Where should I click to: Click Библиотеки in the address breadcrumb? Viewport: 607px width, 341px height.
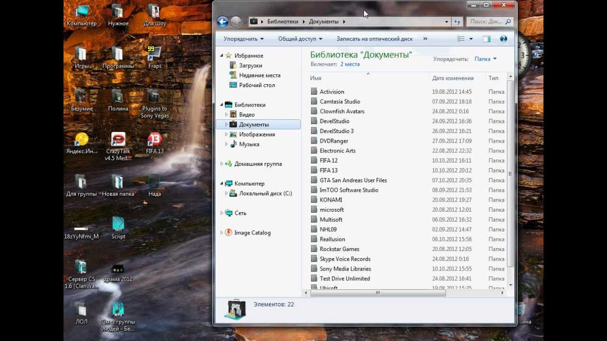coord(283,21)
